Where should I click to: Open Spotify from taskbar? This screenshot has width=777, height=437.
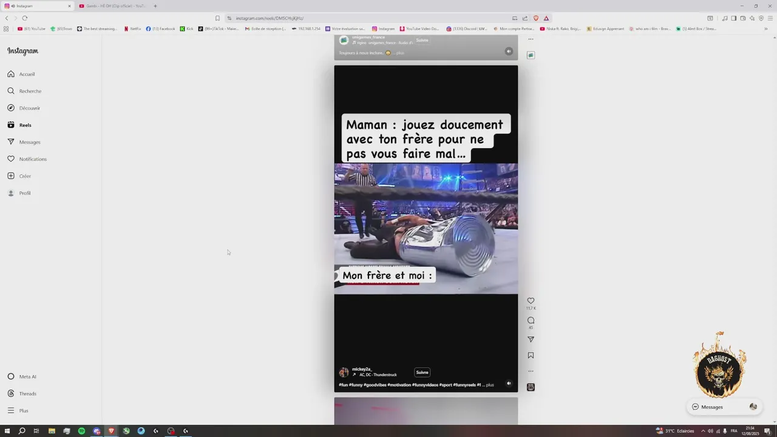(x=81, y=431)
